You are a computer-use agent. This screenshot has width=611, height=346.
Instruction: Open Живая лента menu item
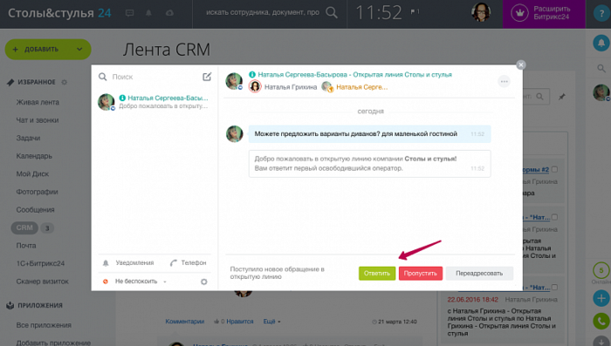38,102
